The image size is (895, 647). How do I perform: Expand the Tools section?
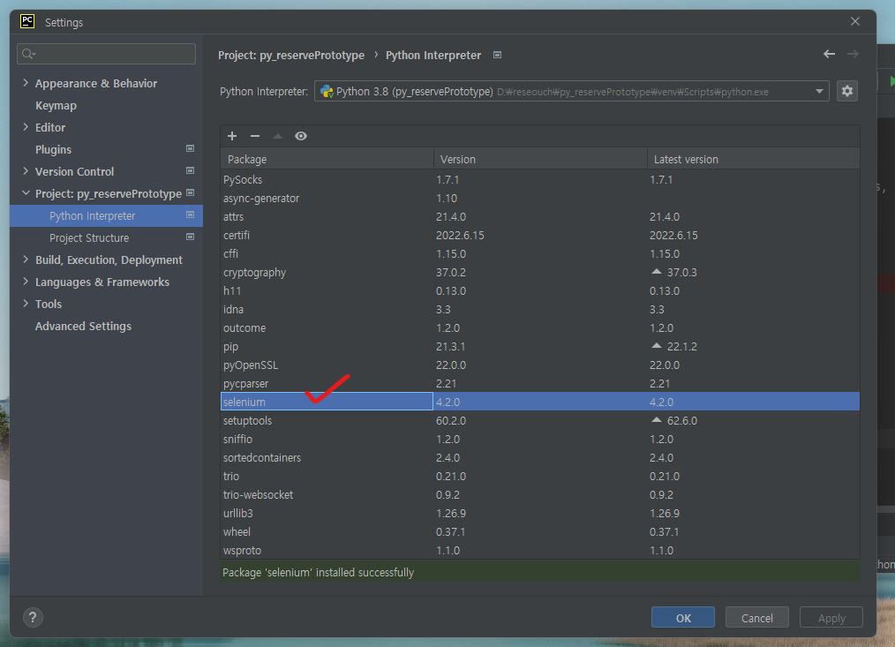coord(26,304)
